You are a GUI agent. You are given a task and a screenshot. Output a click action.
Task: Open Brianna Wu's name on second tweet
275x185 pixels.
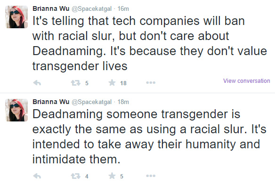[51, 102]
